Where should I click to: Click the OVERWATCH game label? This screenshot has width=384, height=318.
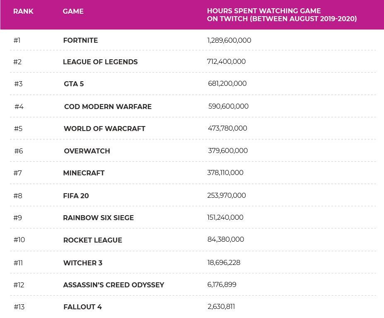87,151
